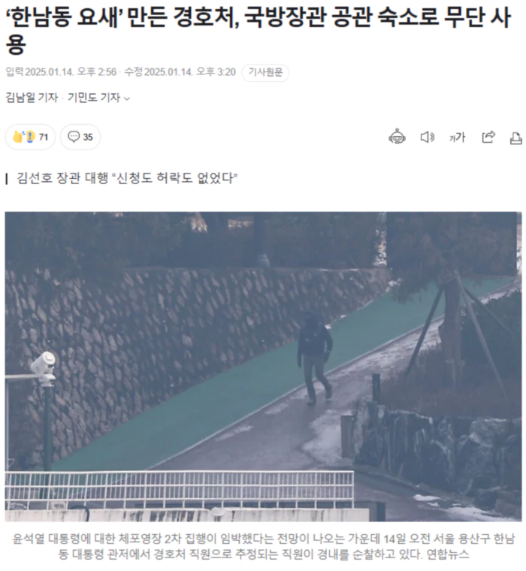526x571 pixels.
Task: Open the reaction button showing 71
Action: pyautogui.click(x=30, y=137)
